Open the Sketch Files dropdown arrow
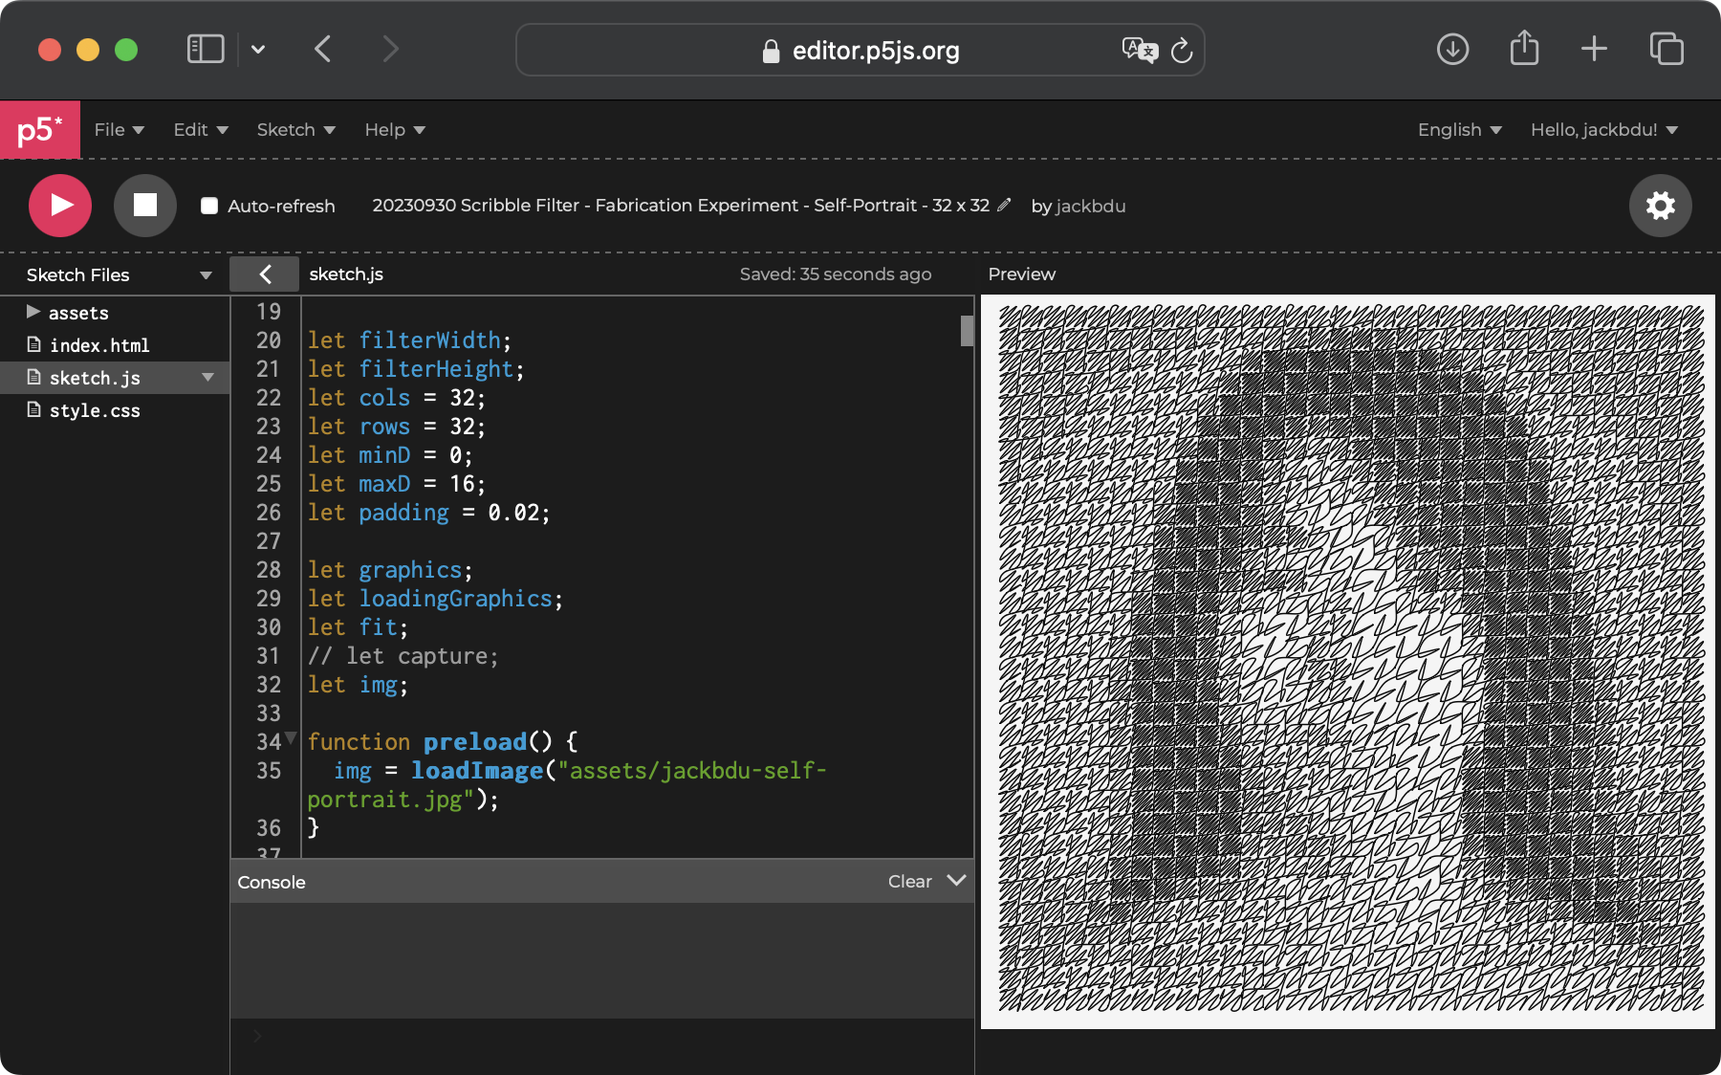 pos(206,275)
